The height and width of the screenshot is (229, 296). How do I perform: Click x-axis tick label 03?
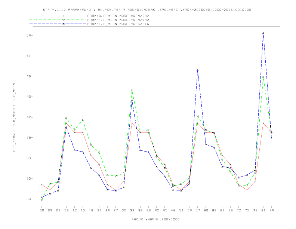(50, 210)
